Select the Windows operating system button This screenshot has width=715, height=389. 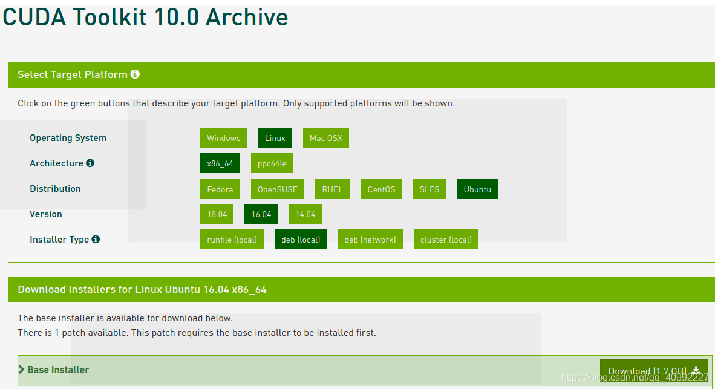pyautogui.click(x=223, y=138)
